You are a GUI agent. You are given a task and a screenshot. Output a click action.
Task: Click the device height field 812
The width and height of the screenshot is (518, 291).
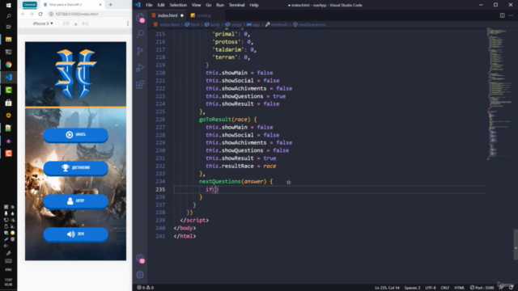point(86,23)
